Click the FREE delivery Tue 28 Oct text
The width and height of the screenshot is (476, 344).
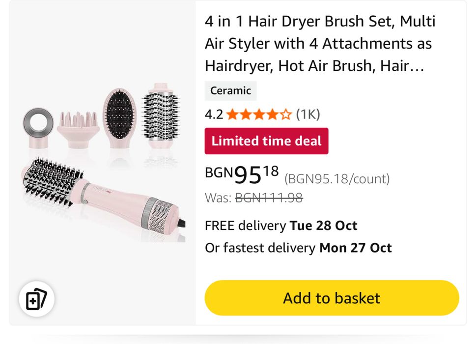pos(281,226)
